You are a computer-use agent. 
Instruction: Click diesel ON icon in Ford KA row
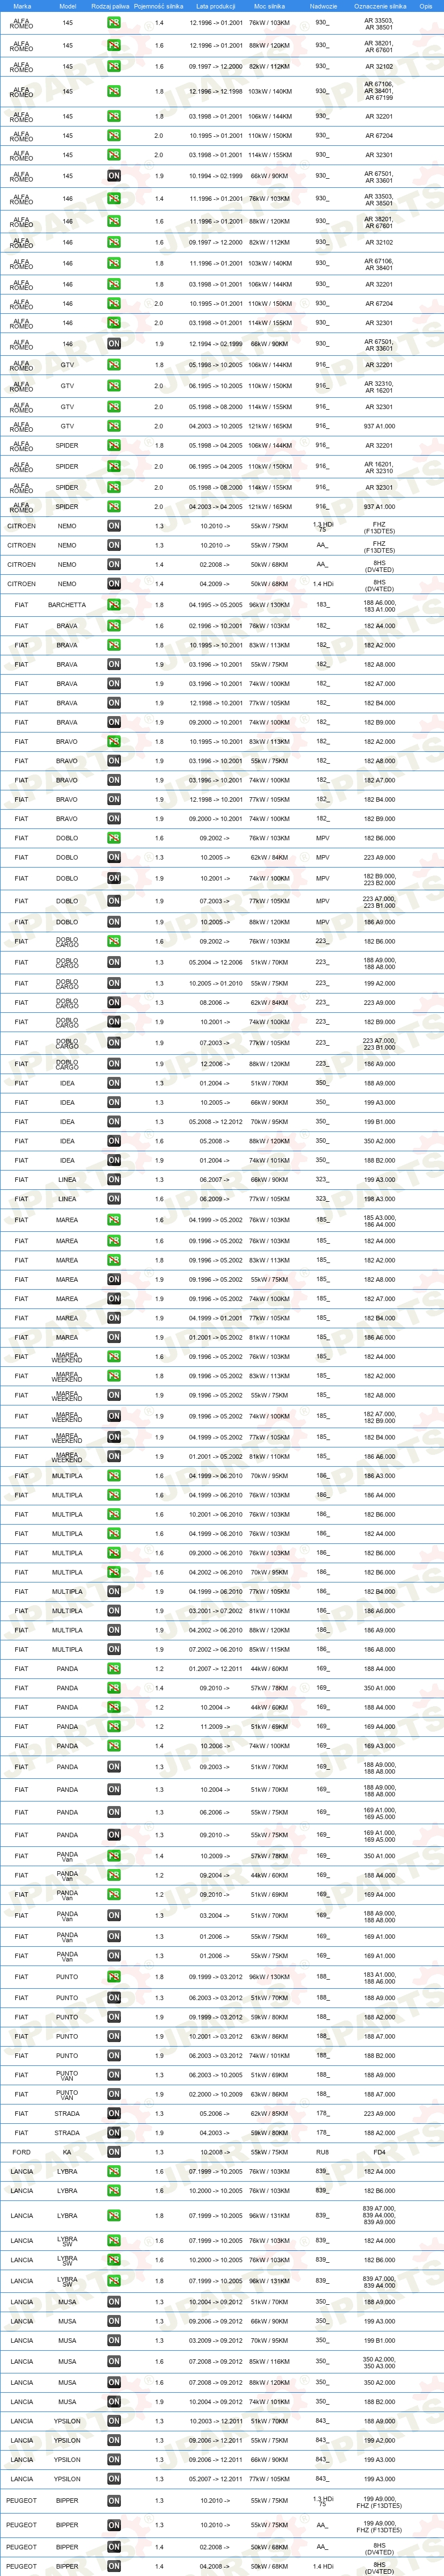pos(114,2152)
